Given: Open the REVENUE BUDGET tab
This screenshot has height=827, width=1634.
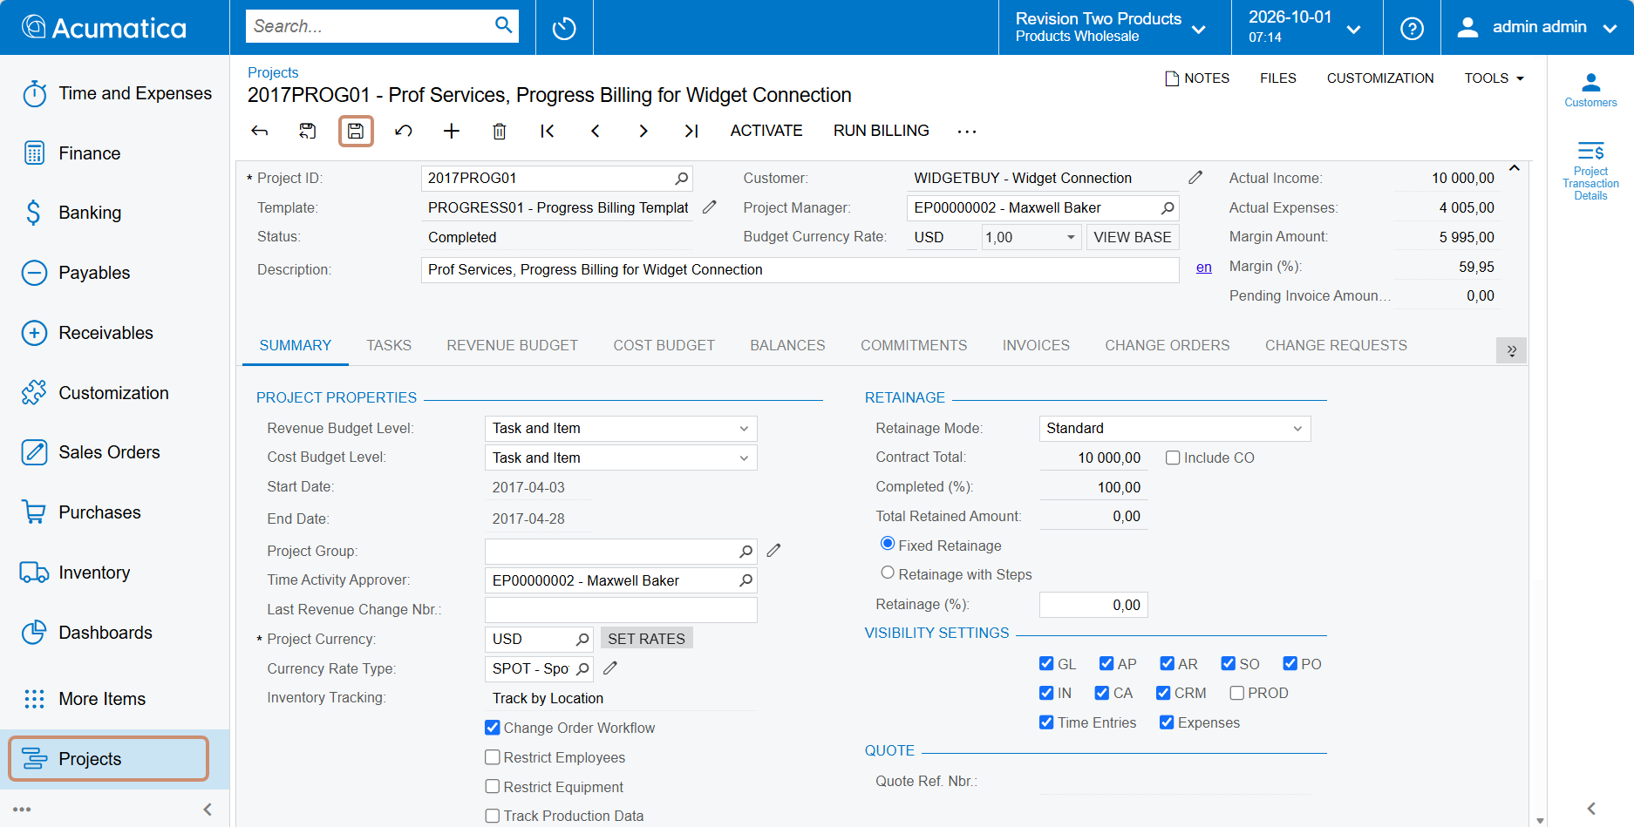Looking at the screenshot, I should coord(512,345).
